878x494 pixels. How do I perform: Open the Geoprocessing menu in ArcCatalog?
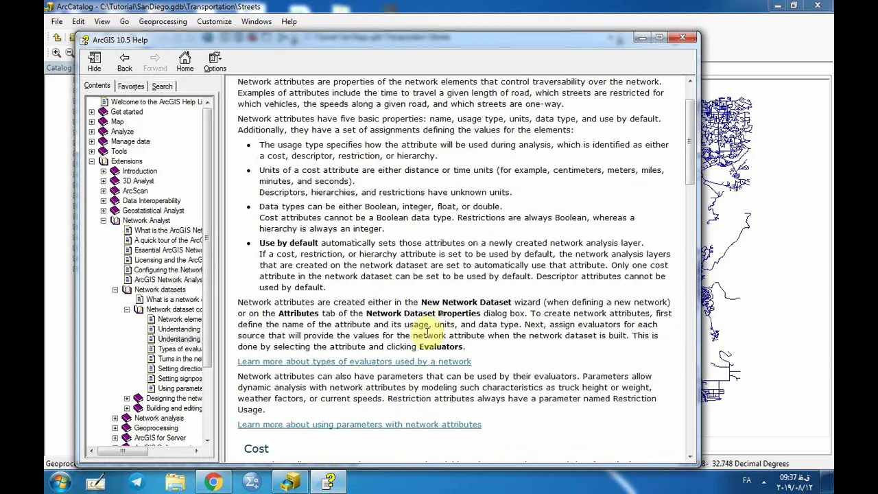[163, 21]
